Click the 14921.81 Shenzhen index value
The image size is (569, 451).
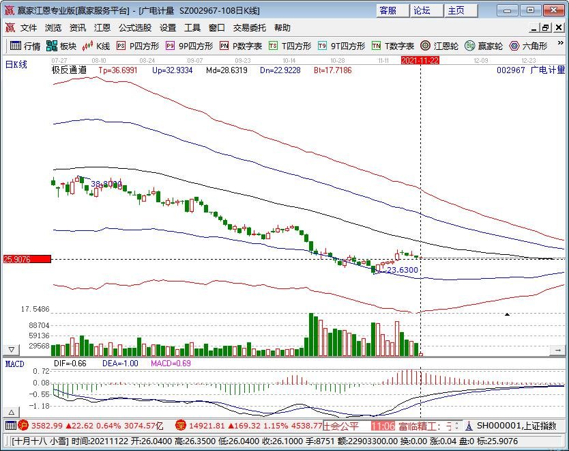(207, 426)
